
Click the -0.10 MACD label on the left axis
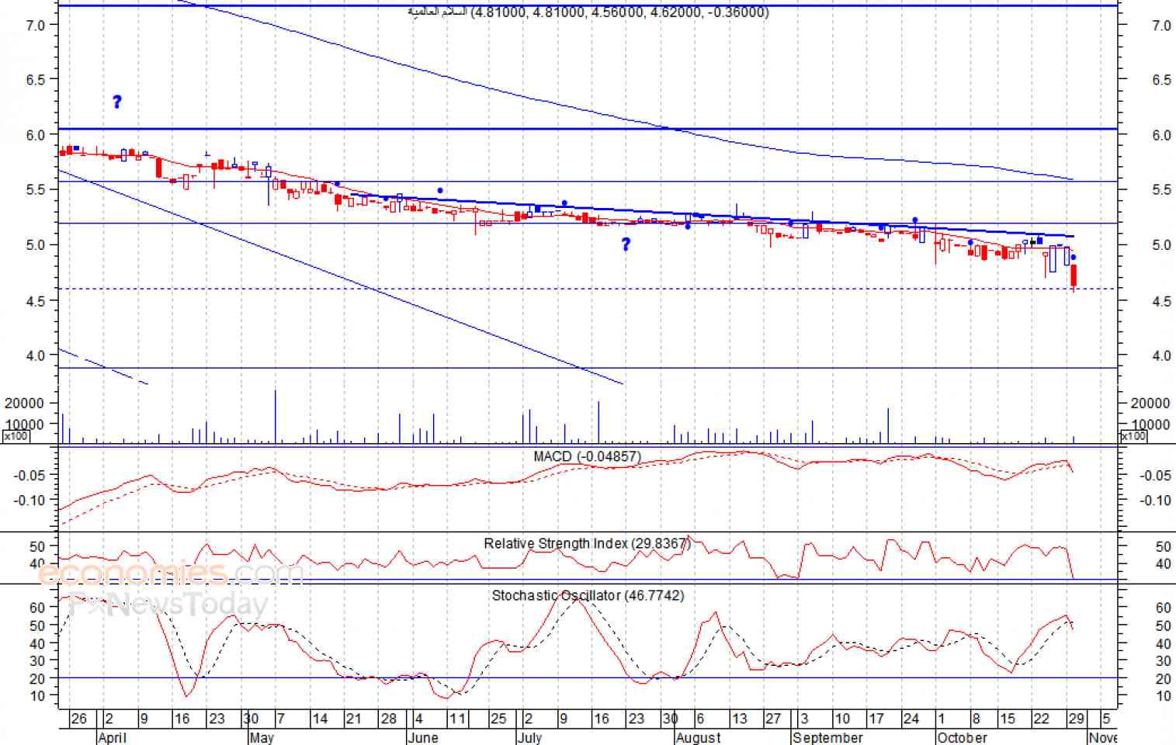pyautogui.click(x=29, y=500)
